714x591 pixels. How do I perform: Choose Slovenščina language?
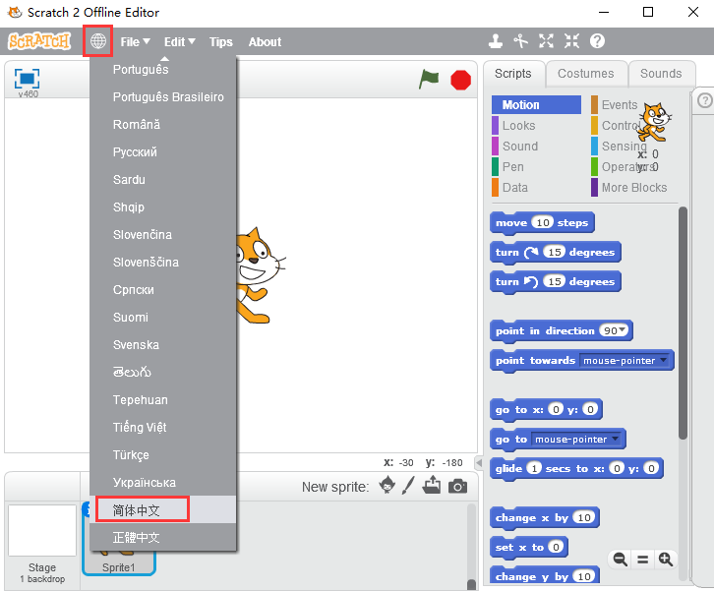tap(162, 263)
